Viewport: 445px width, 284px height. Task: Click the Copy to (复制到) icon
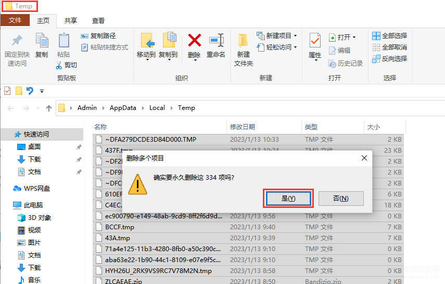169,40
